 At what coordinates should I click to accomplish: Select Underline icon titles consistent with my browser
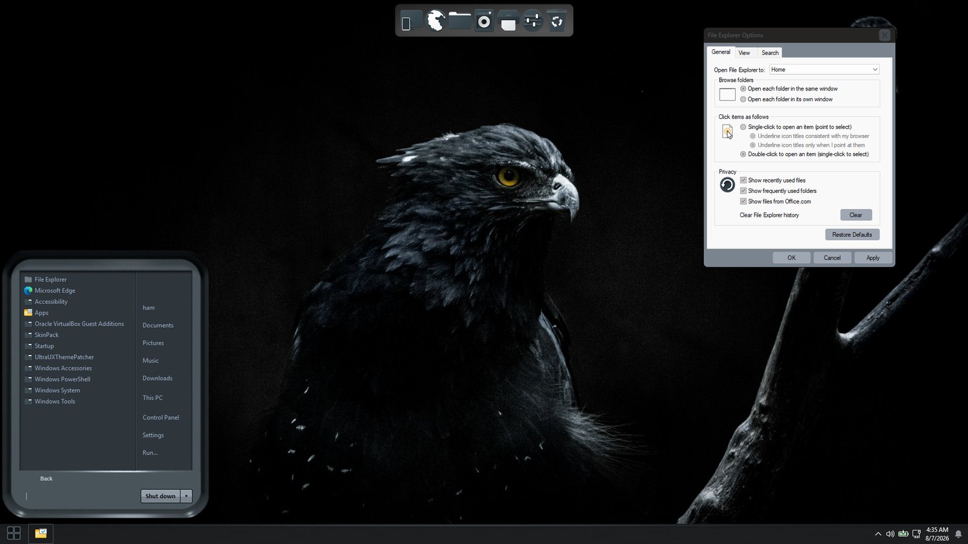(x=809, y=136)
